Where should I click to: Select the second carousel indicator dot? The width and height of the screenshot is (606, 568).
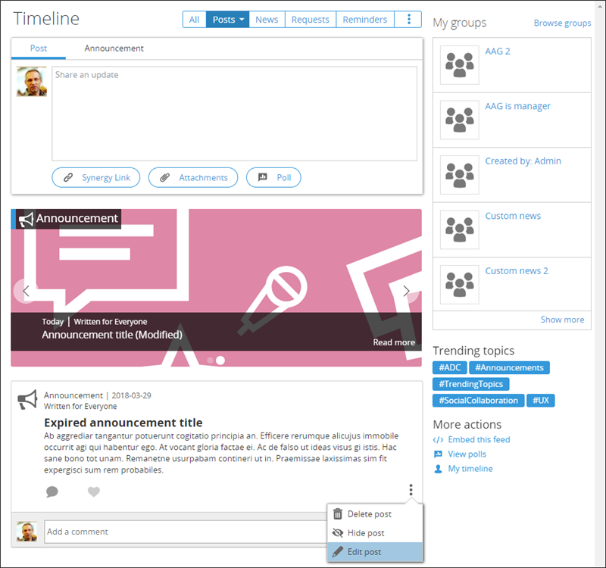tap(220, 360)
